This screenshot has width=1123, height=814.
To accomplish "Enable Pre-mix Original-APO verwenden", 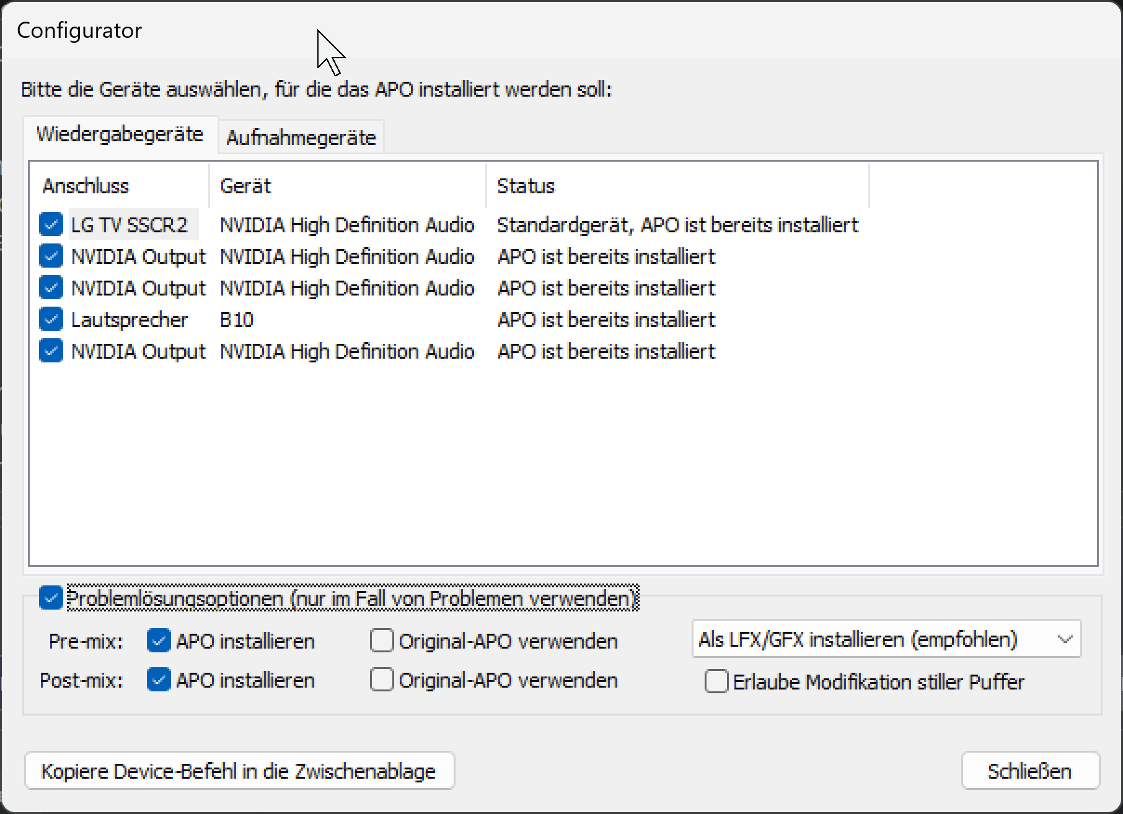I will pos(382,641).
